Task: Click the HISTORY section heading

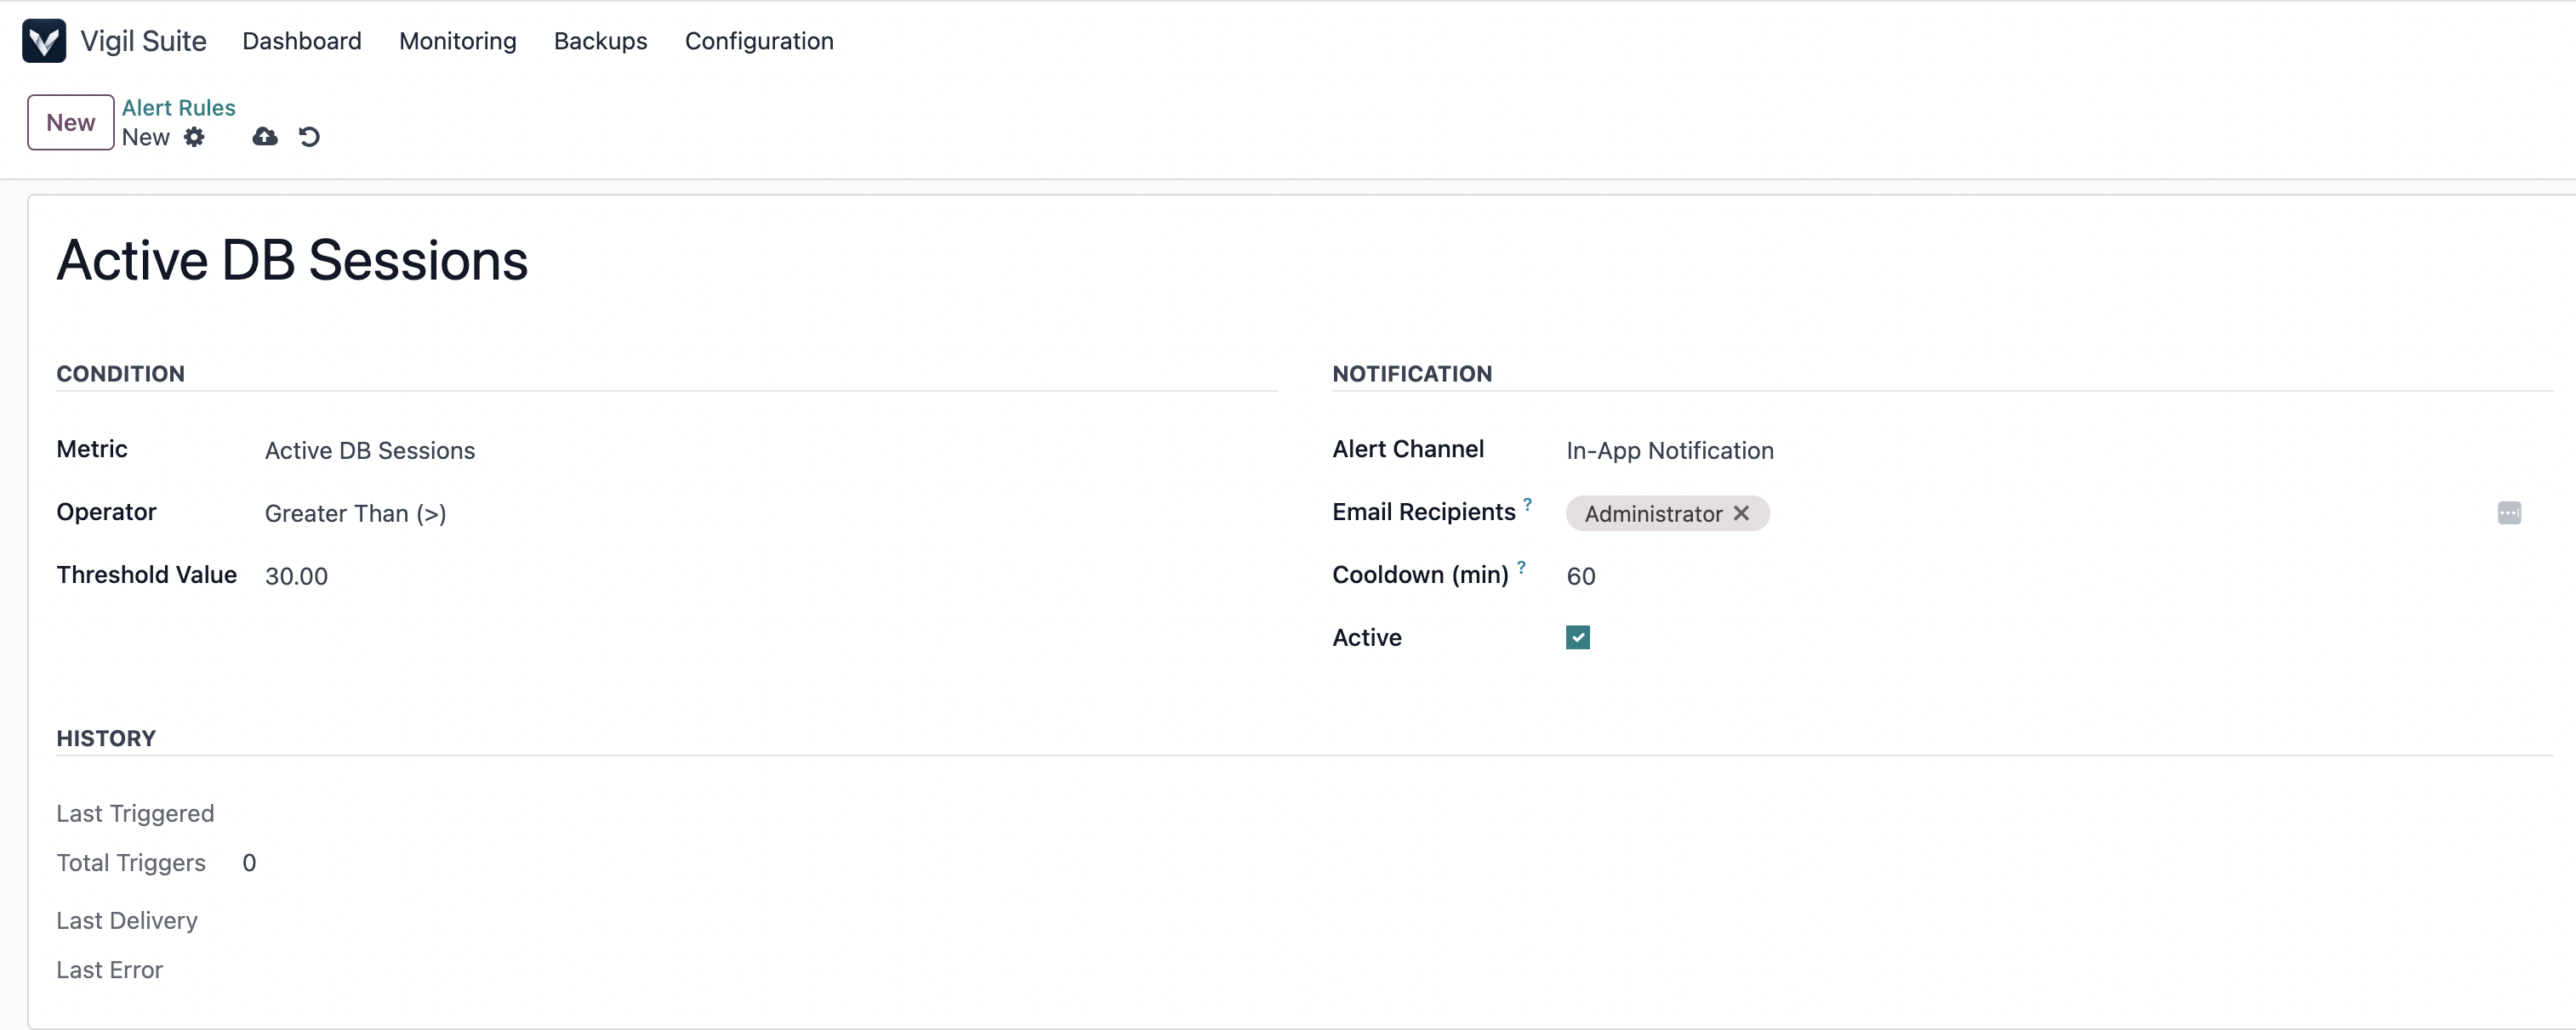Action: (106, 739)
